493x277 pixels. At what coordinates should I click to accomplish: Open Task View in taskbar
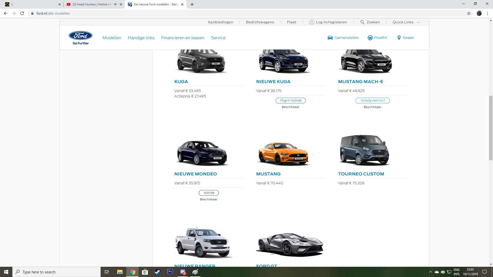[x=107, y=272]
